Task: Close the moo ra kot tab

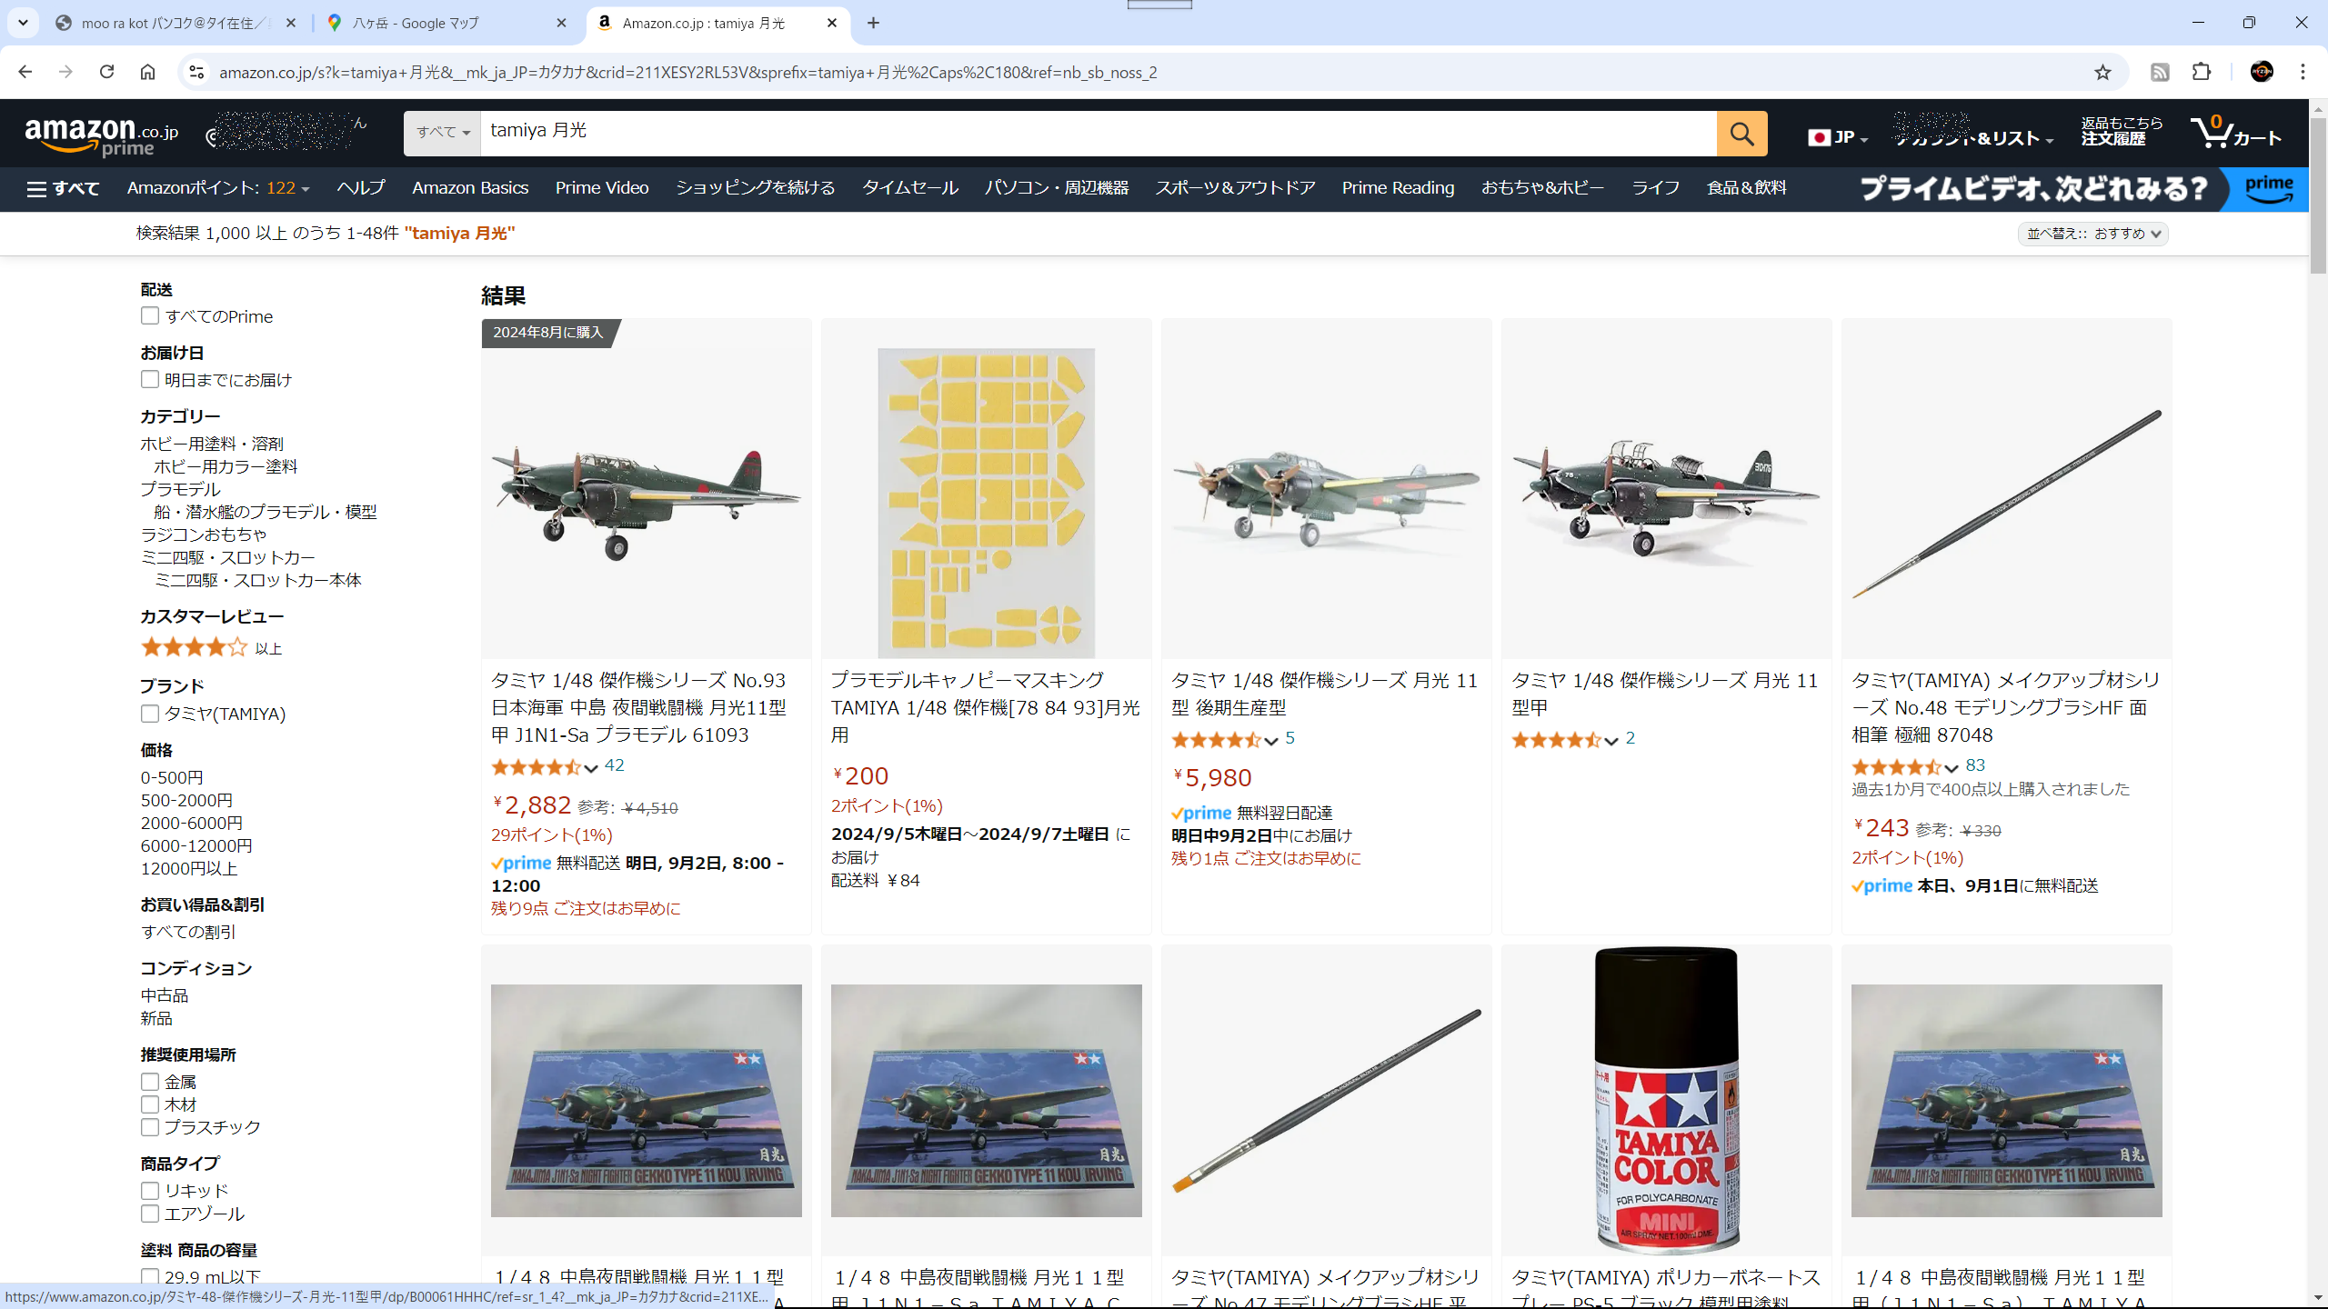Action: coord(291,23)
